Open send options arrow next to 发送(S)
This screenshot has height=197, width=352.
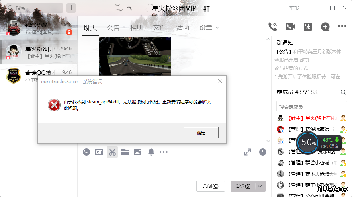tap(260, 186)
